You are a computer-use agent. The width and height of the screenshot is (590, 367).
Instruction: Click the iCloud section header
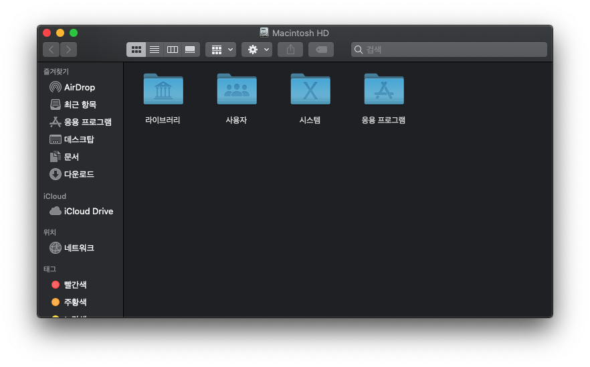pos(55,196)
